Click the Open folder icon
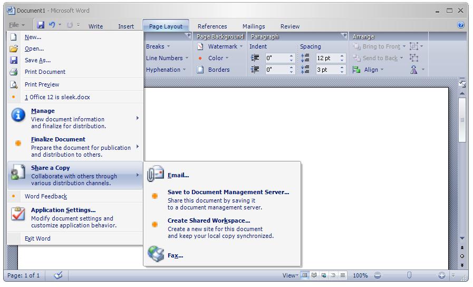The width and height of the screenshot is (473, 287). (x=14, y=49)
